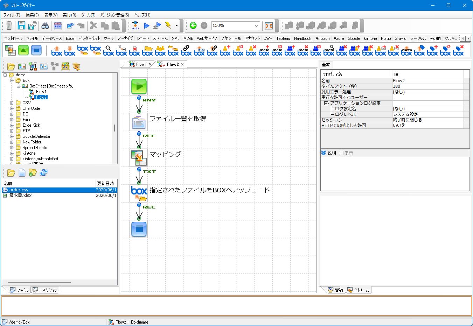The image size is (473, 326).
Task: Click the save floppy disk toolbar icon
Action: (21, 26)
